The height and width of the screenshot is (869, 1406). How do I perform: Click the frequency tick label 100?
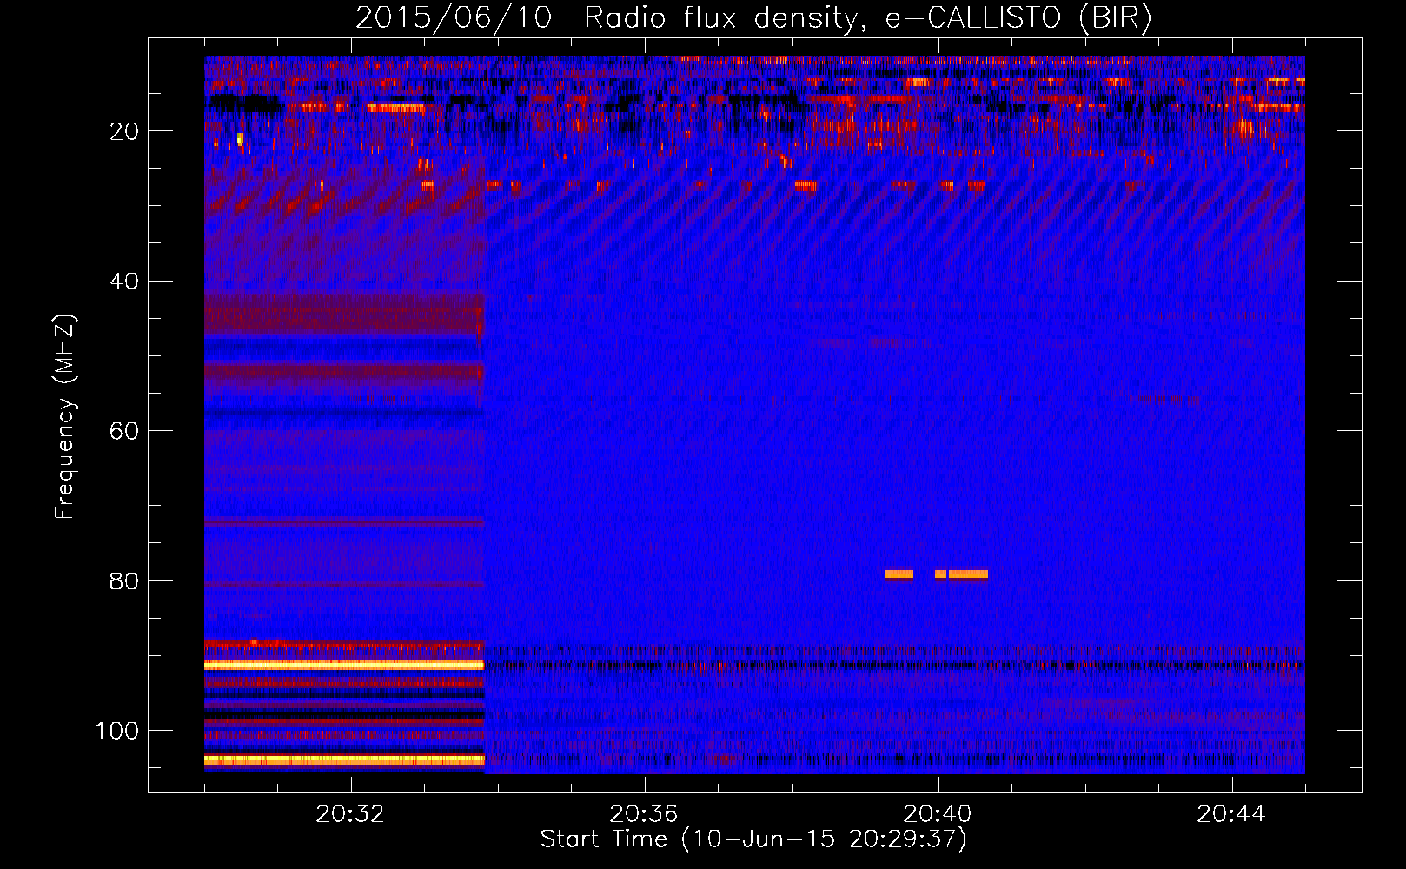(117, 731)
